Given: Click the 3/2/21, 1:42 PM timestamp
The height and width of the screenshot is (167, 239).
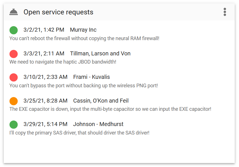Looking at the screenshot, I should [44, 30].
